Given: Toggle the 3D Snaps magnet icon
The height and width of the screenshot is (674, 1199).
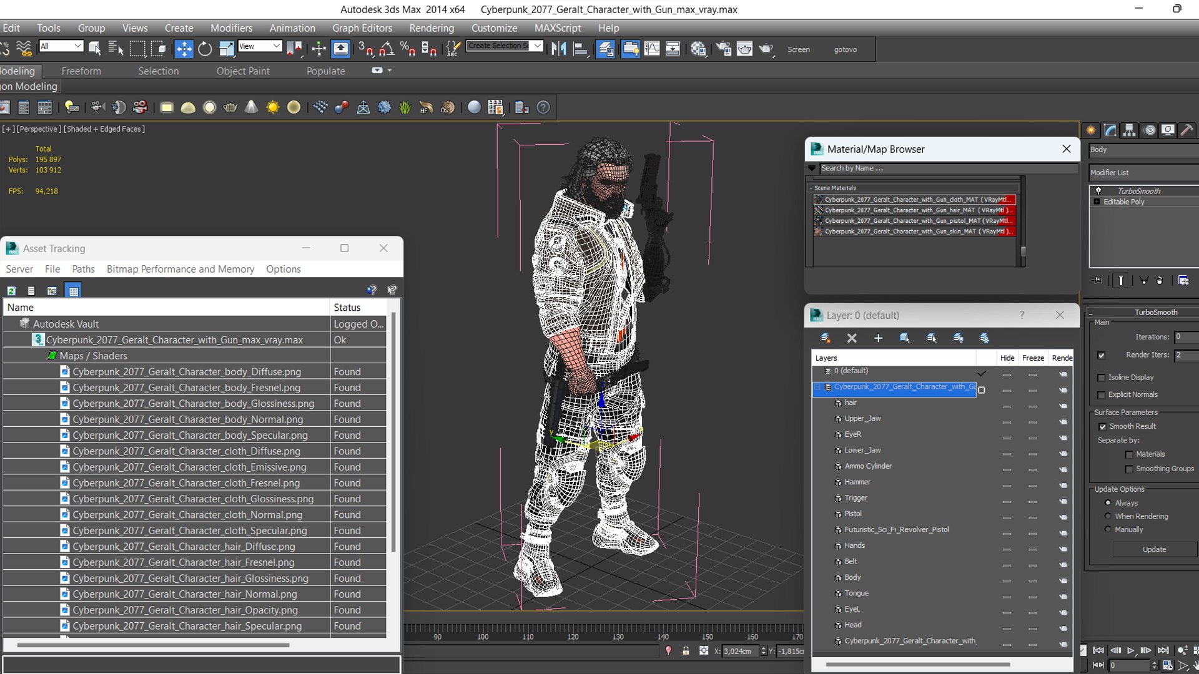Looking at the screenshot, I should 366,49.
